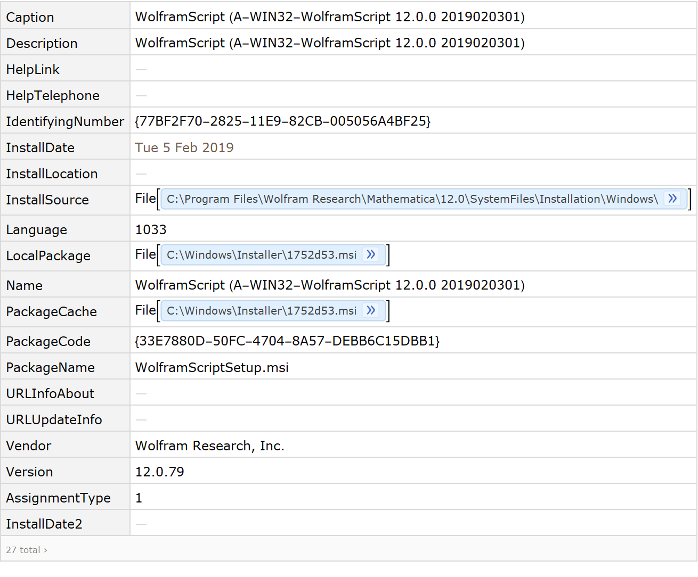698x577 pixels.
Task: Click the URLUpdateInfo row label
Action: [54, 419]
